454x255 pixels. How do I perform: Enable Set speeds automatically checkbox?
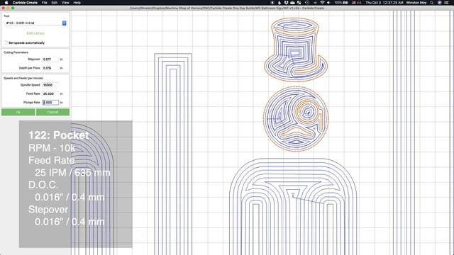6,42
